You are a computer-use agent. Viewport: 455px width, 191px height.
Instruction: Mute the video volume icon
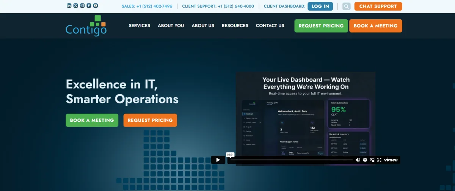[358, 160]
